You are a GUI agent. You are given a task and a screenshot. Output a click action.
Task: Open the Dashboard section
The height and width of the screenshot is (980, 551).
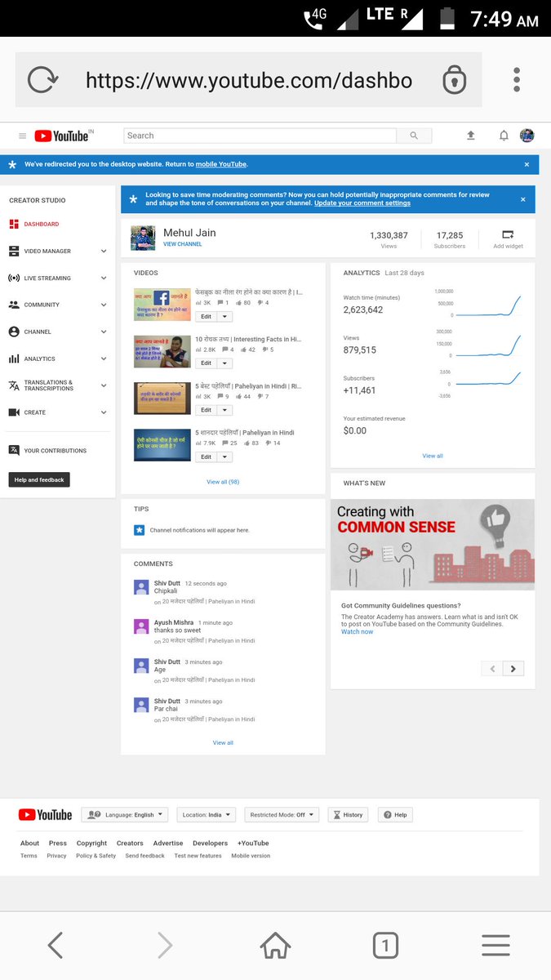pyautogui.click(x=41, y=224)
